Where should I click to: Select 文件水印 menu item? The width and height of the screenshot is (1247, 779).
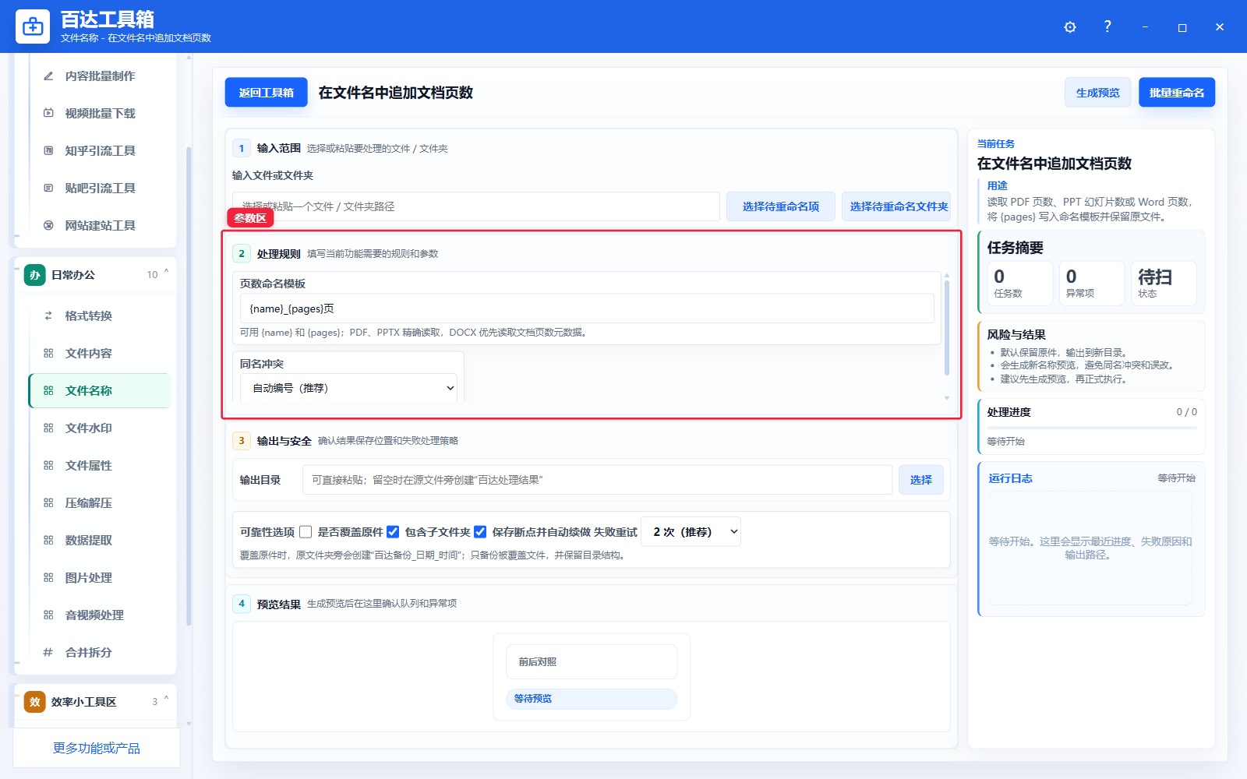[100, 428]
